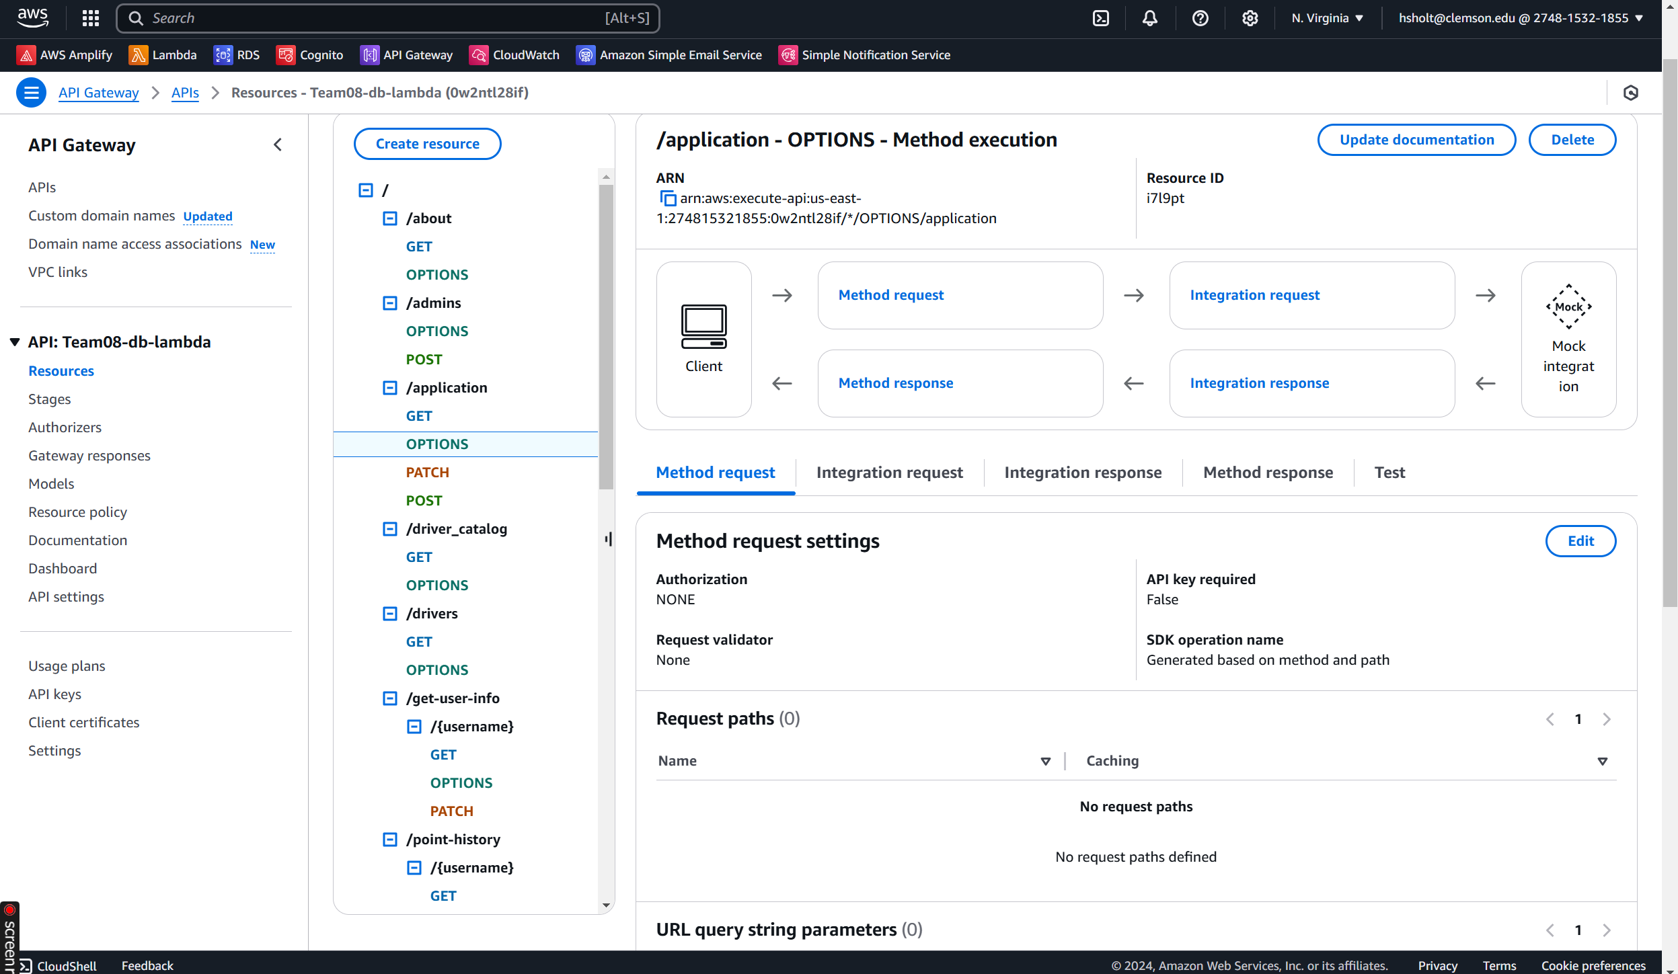
Task: Collapse the /admins resource node
Action: click(389, 303)
